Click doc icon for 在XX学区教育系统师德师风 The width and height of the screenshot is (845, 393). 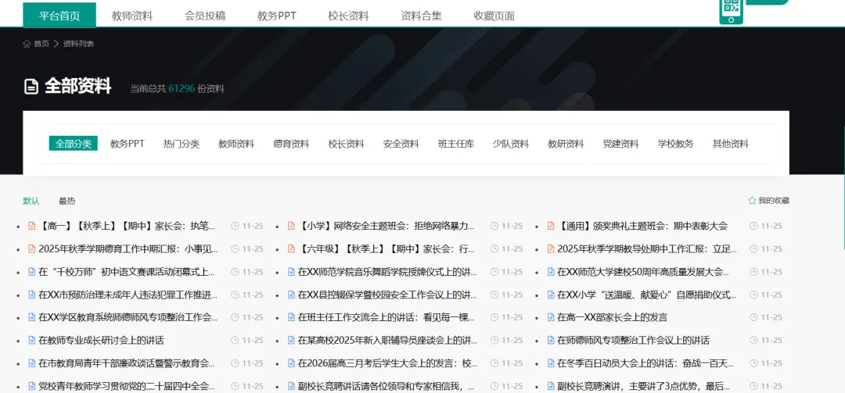[32, 317]
